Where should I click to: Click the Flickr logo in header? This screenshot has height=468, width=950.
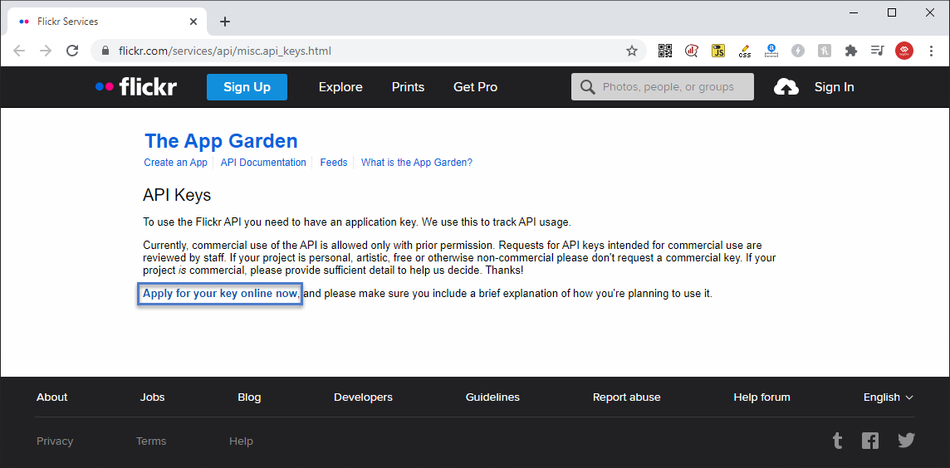click(x=136, y=86)
